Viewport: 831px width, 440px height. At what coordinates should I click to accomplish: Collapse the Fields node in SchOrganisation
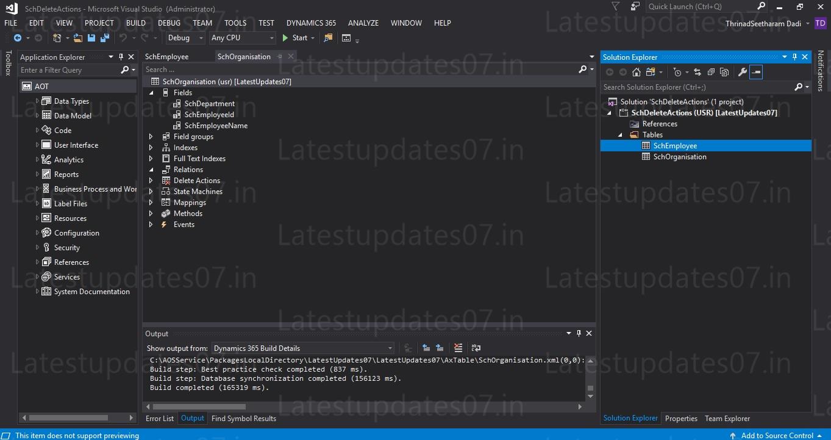click(151, 93)
